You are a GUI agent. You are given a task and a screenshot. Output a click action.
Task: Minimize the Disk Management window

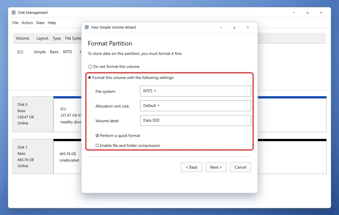294,13
